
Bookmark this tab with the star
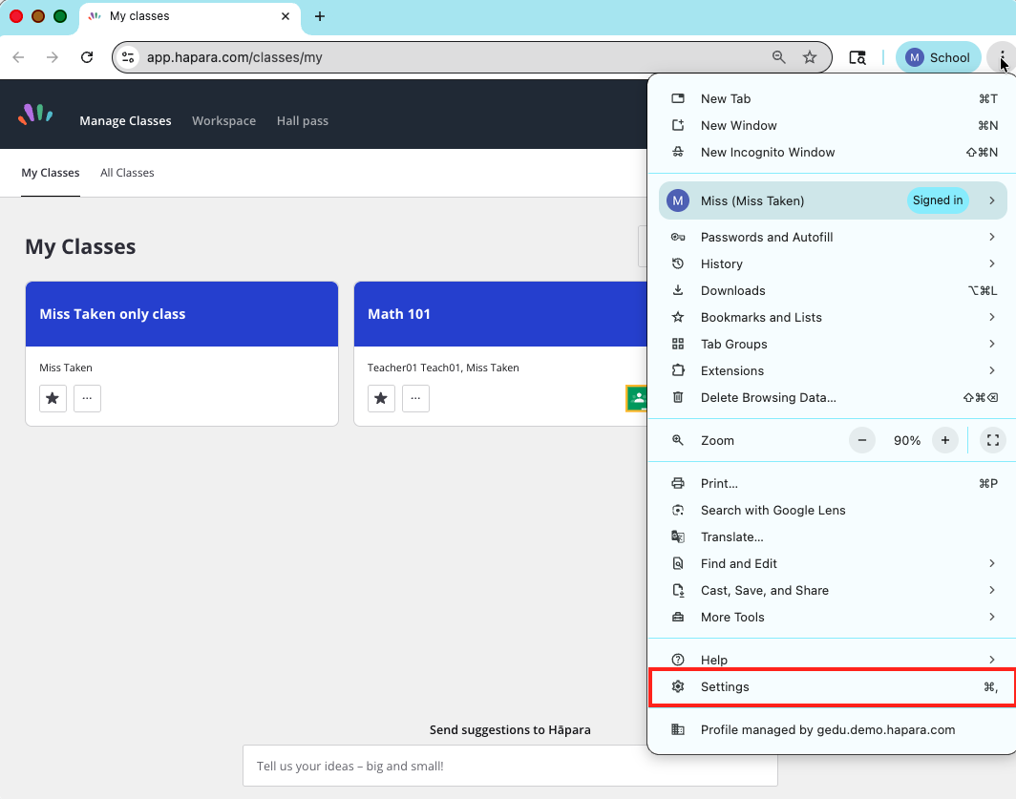(x=810, y=57)
